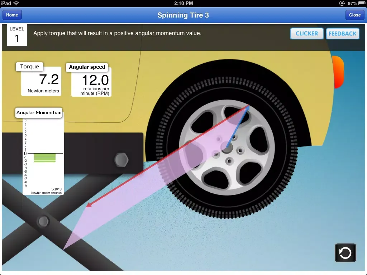Click the 'Newton meter seconds' graph unit
The height and width of the screenshot is (275, 367).
click(46, 193)
